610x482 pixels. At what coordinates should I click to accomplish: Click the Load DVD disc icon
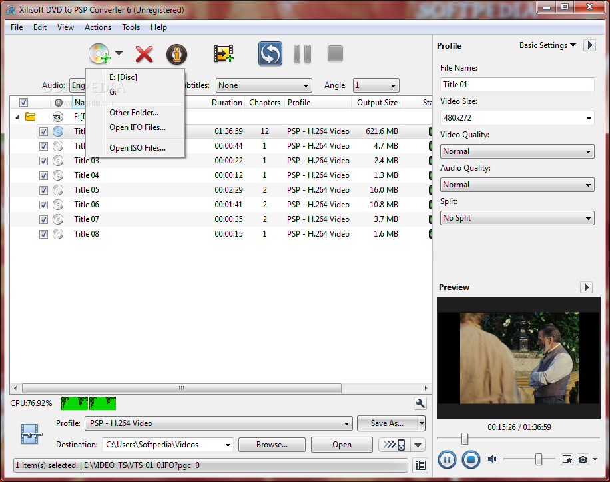click(x=99, y=54)
